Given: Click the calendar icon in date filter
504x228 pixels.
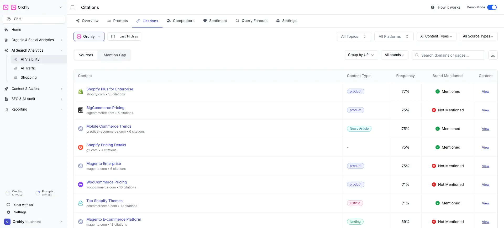Looking at the screenshot, I should (x=113, y=36).
